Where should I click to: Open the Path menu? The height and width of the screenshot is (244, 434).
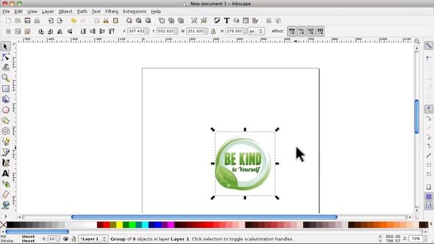(x=81, y=12)
